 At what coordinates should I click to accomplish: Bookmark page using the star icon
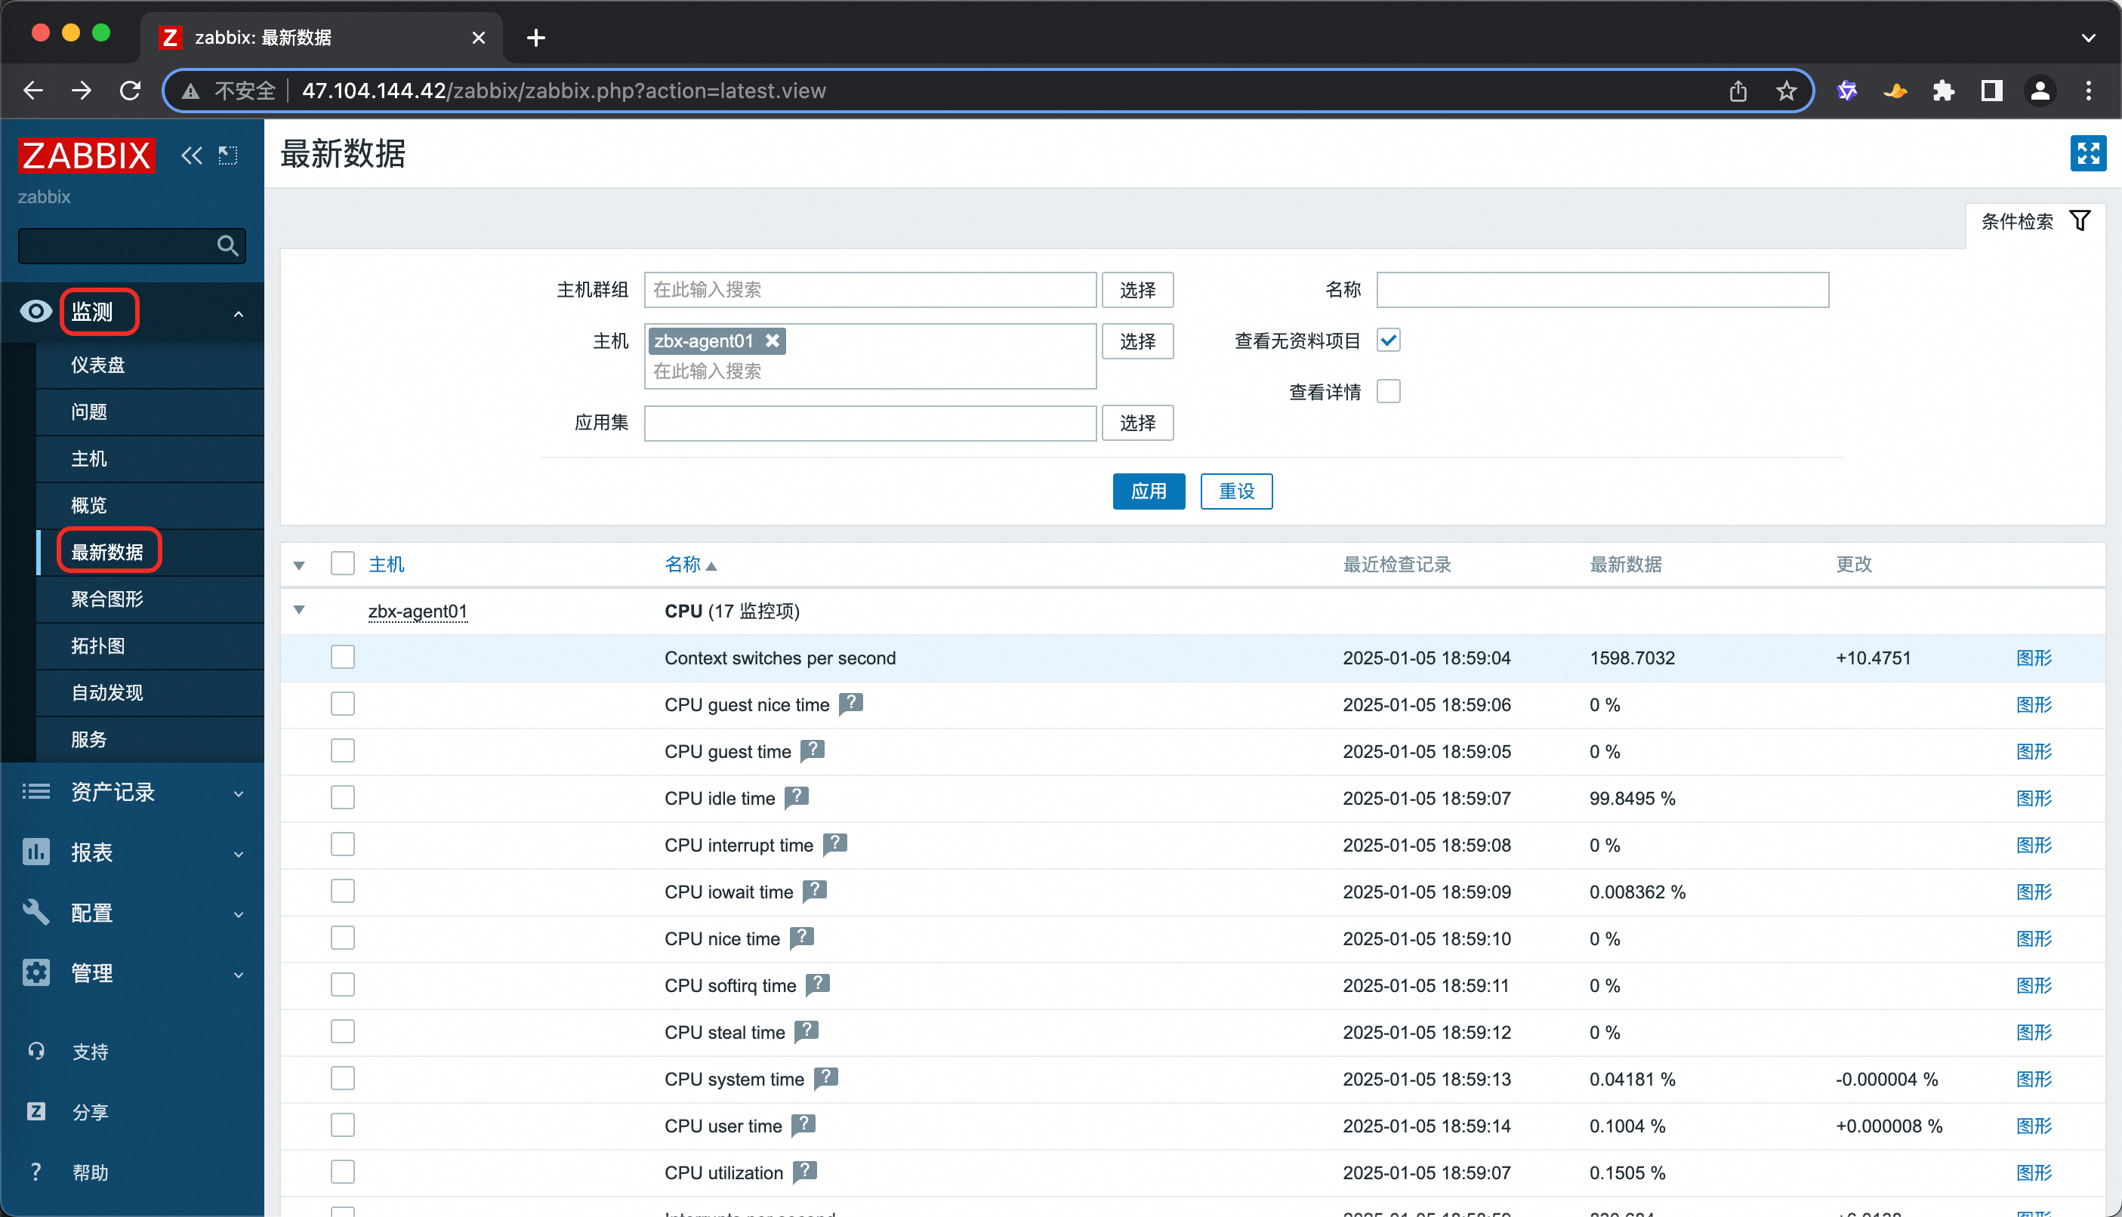point(1786,91)
